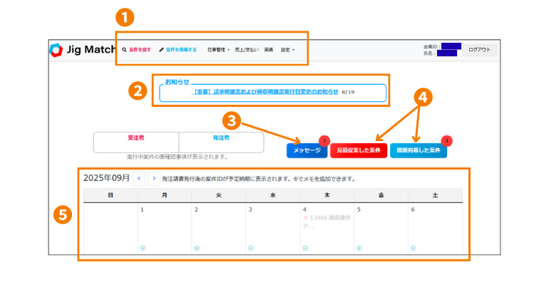Viewport: 549px width, 285px height.
Task: Open the 売上/支払い menu item
Action: click(247, 51)
